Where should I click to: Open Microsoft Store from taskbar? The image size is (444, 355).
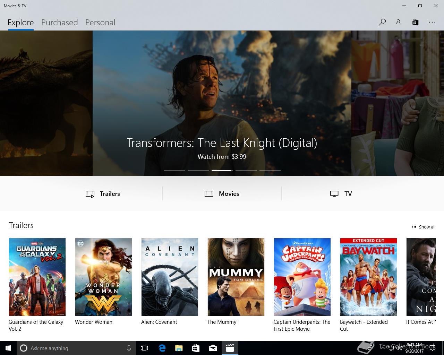coord(196,348)
